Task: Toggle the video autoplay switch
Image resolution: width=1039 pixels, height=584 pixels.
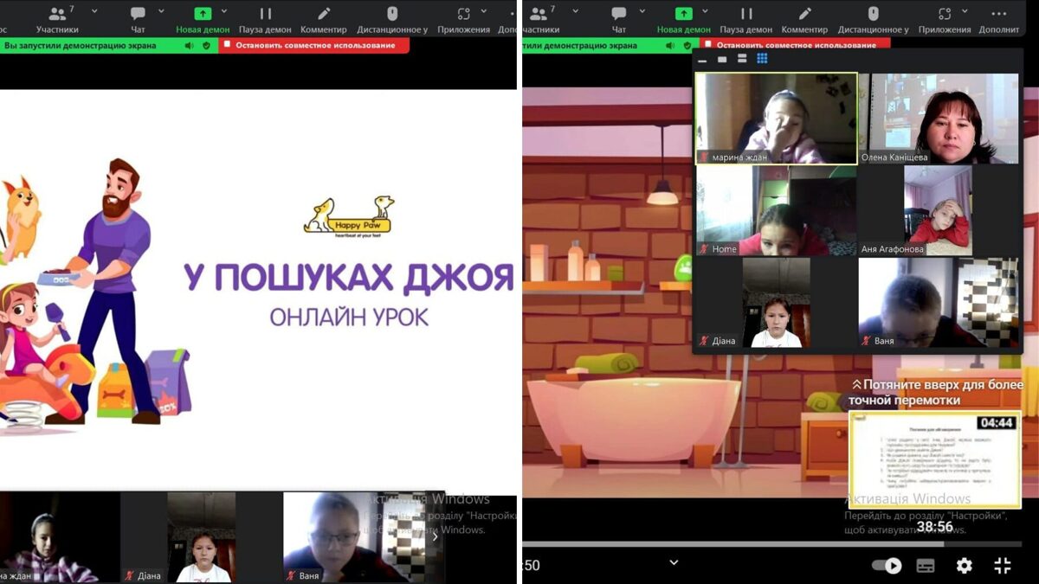Action: (x=887, y=566)
